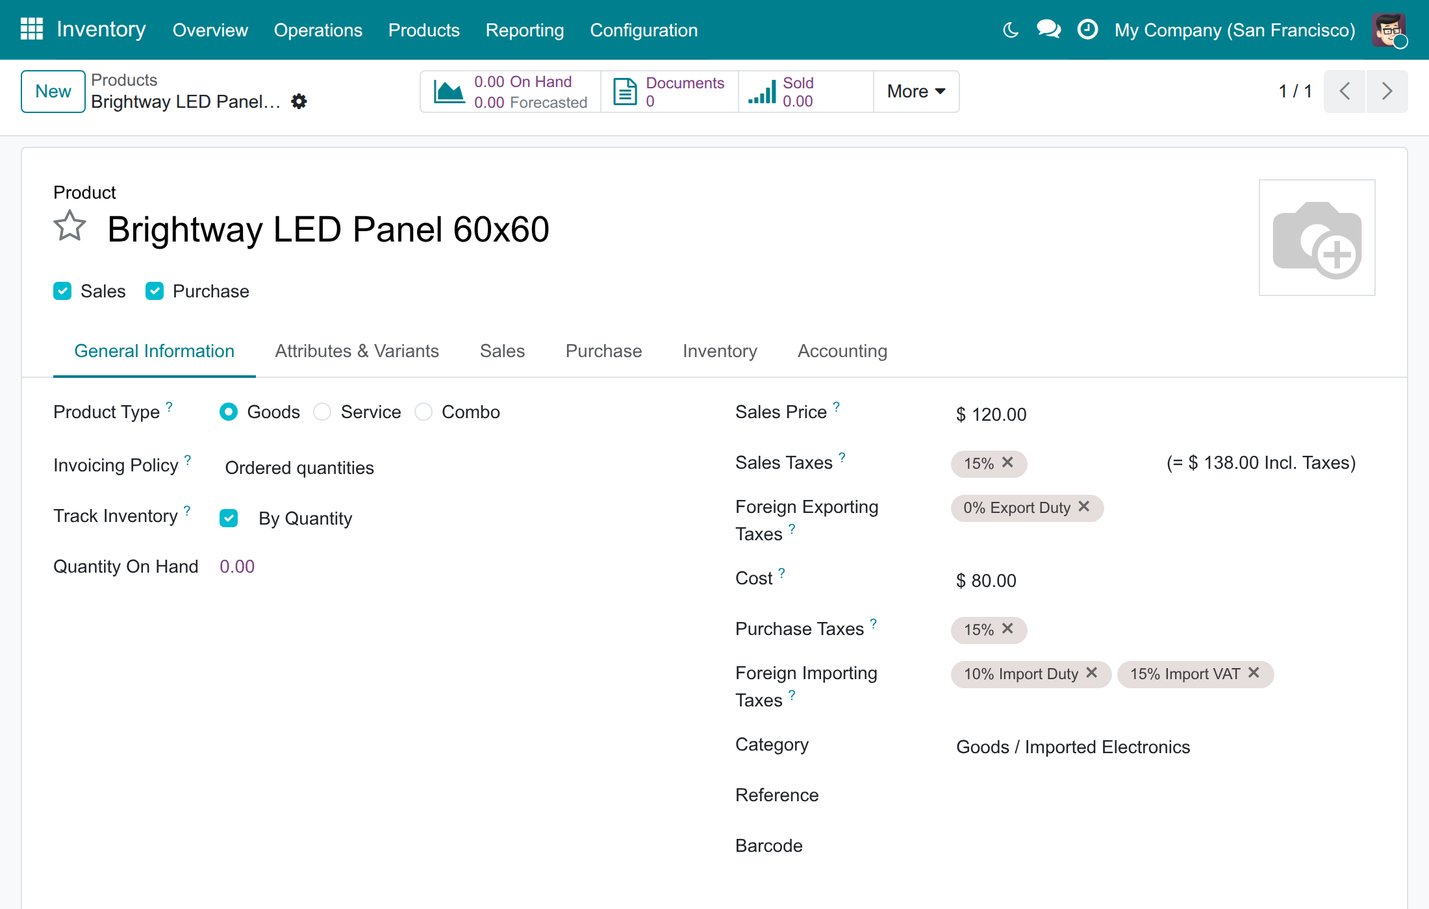1429x909 pixels.
Task: Remove the 15% Import VAT tag
Action: (x=1254, y=673)
